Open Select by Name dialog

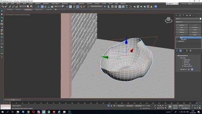point(31,7)
